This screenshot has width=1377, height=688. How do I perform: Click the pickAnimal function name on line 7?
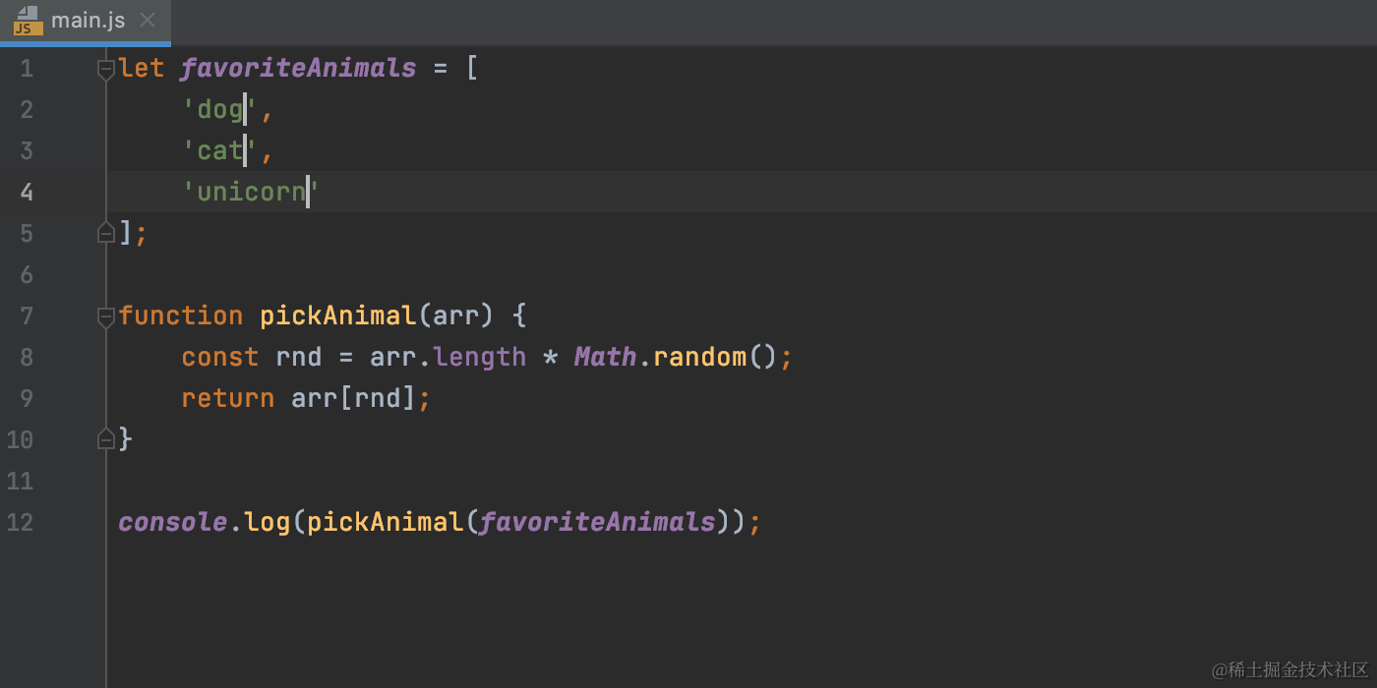tap(337, 315)
